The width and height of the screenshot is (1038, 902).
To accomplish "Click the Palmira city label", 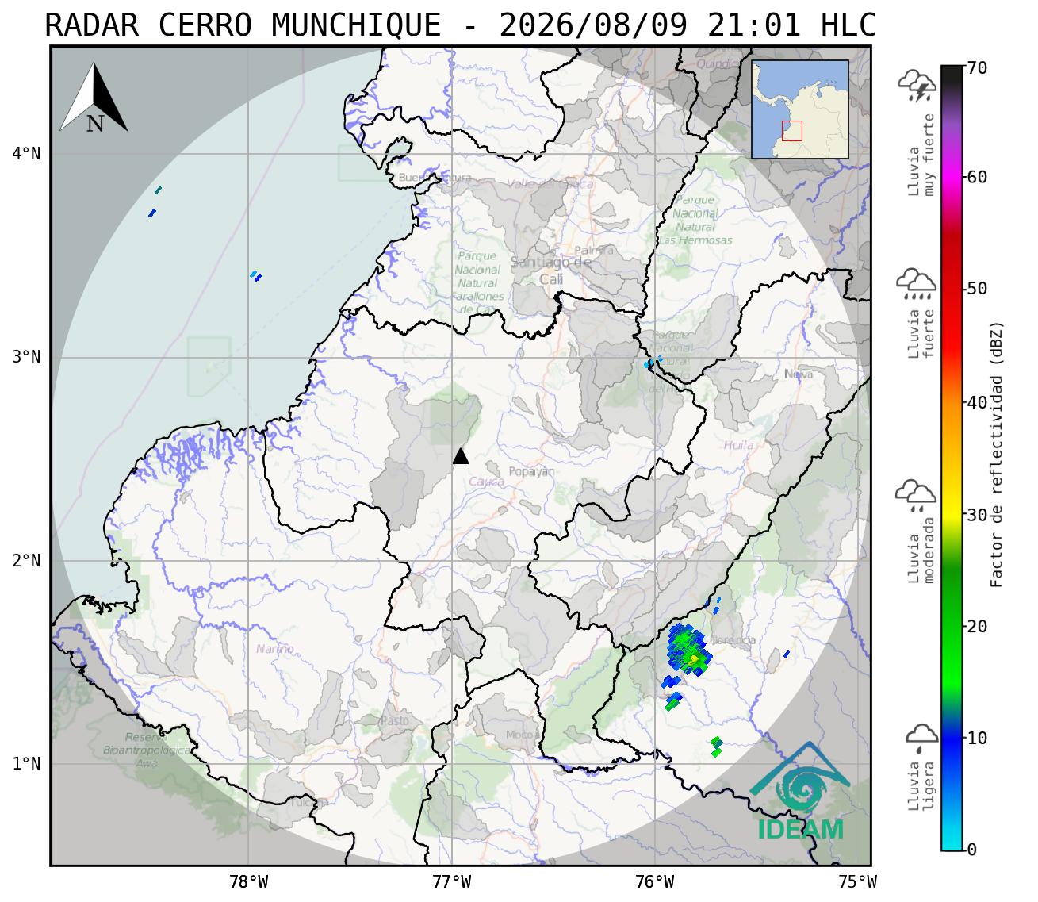I will (594, 251).
